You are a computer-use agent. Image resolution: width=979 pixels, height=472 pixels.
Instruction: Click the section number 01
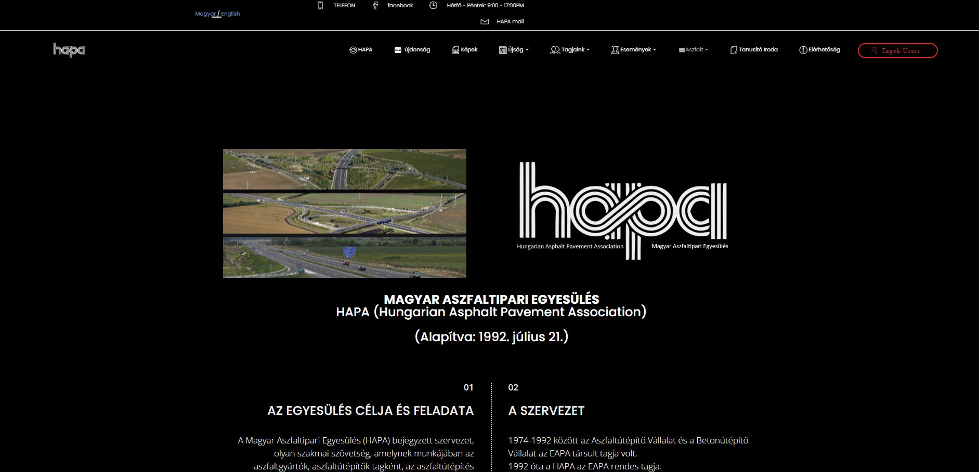click(468, 387)
